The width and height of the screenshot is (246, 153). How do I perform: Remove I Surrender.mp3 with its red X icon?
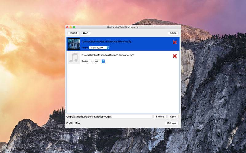pyautogui.click(x=175, y=56)
